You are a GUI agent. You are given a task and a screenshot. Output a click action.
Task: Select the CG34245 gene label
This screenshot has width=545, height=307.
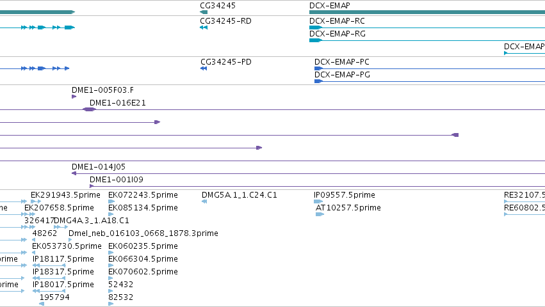point(218,6)
